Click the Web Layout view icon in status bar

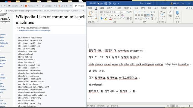pyautogui.click(x=177, y=106)
